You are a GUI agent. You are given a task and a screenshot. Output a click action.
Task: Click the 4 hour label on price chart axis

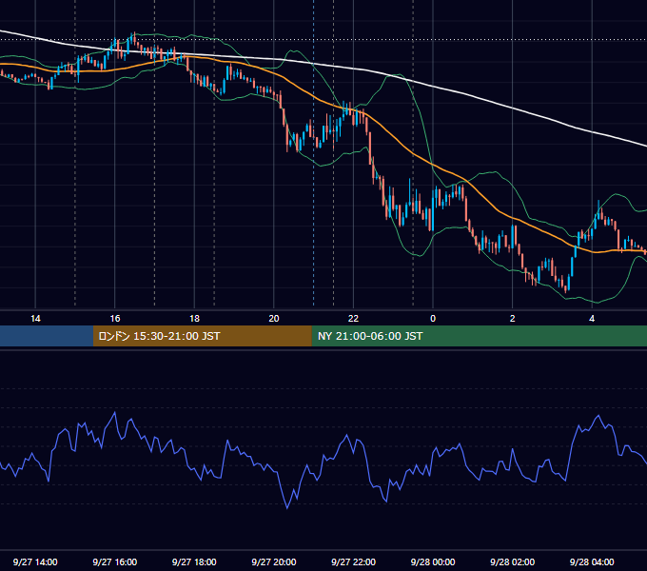tap(592, 319)
